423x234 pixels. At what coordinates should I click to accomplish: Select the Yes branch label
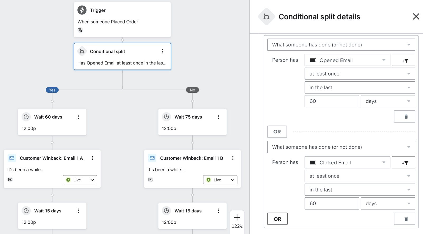tap(52, 90)
